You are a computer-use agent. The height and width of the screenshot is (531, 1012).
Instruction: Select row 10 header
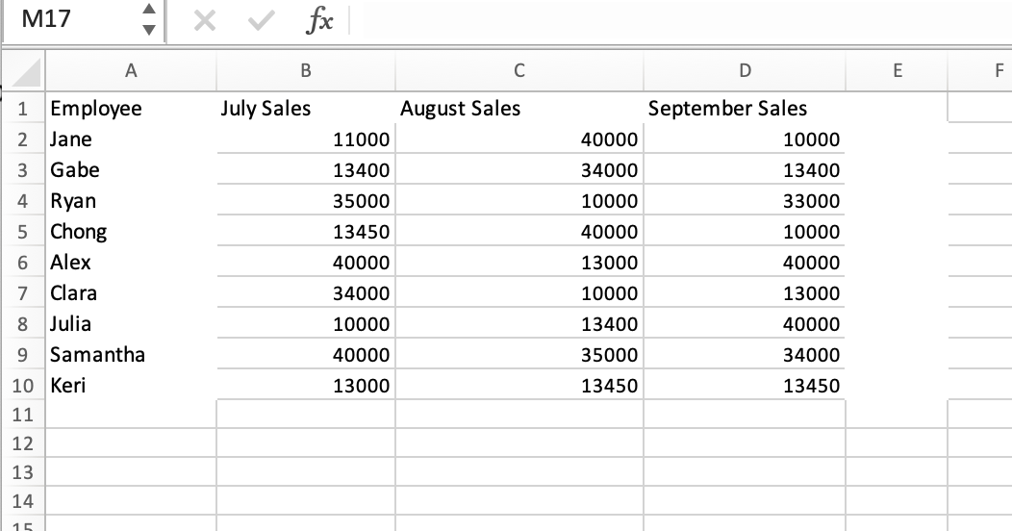(22, 385)
